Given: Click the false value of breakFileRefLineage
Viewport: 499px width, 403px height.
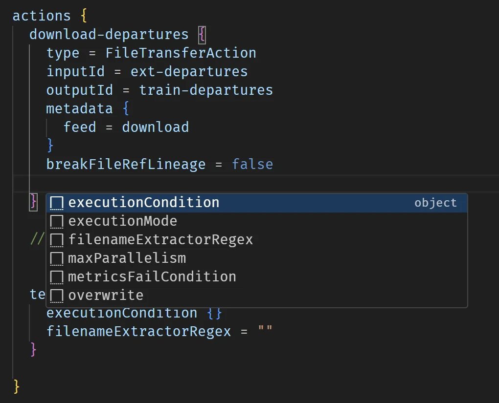Looking at the screenshot, I should point(252,164).
